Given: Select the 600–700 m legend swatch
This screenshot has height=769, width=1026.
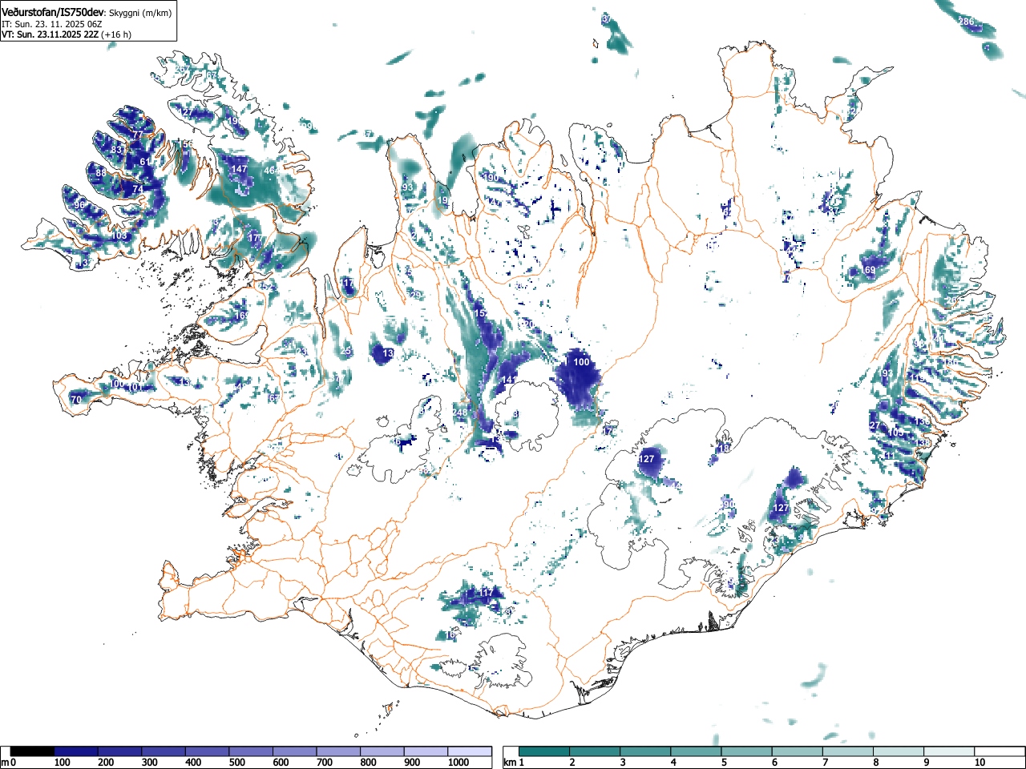Looking at the screenshot, I should [x=295, y=751].
